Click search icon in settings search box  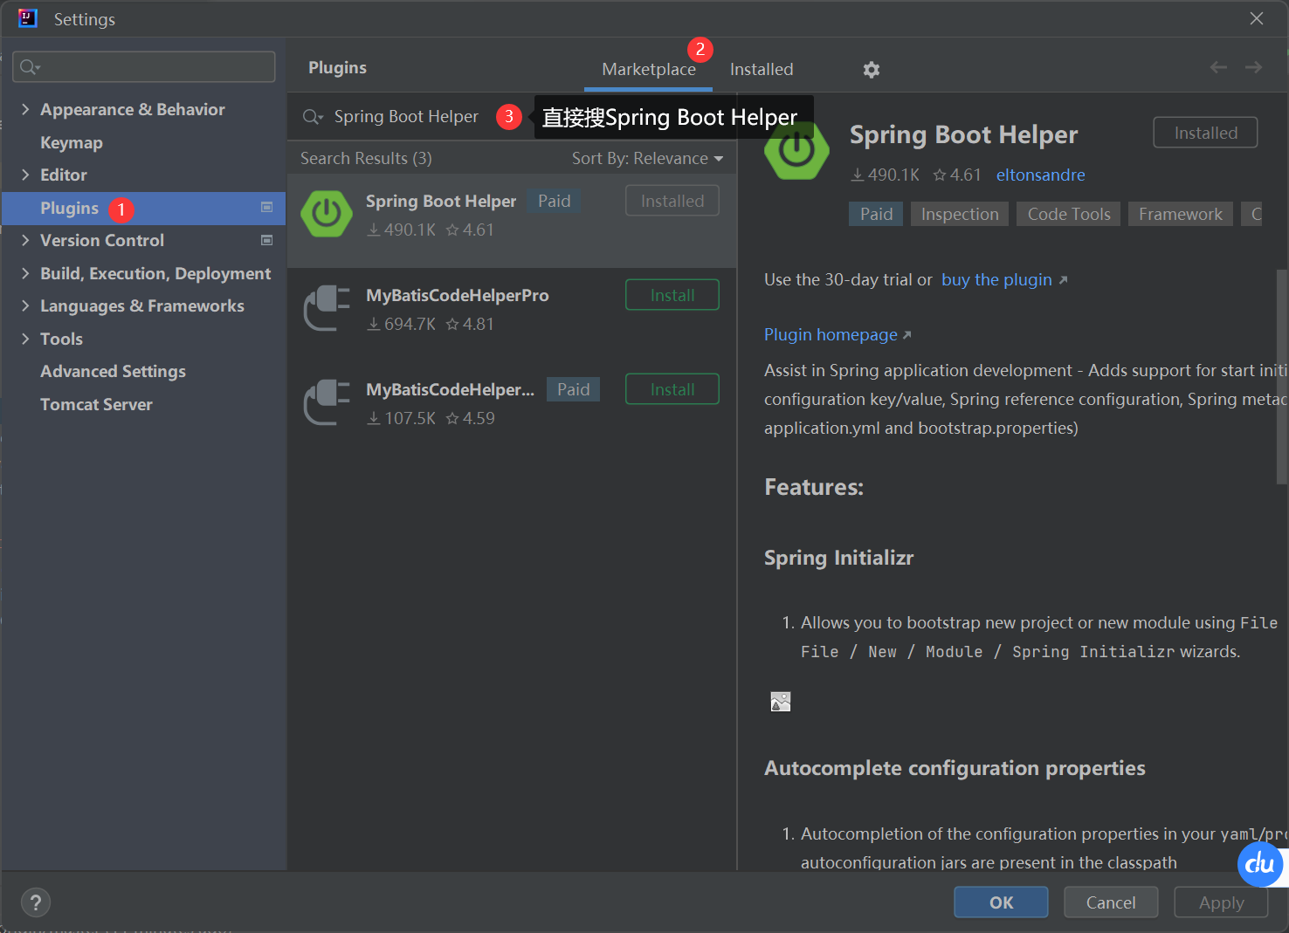pos(29,67)
